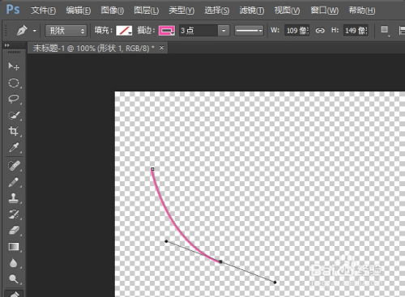This screenshot has width=405, height=297.
Task: Select the Eraser tool
Action: 14,231
